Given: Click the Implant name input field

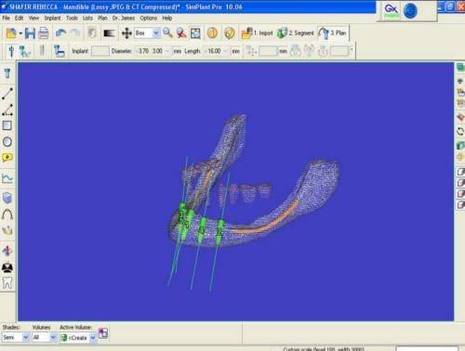Looking at the screenshot, I should coord(100,51).
